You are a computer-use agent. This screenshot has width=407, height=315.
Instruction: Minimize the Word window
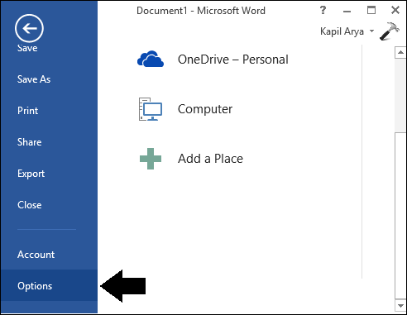click(347, 11)
